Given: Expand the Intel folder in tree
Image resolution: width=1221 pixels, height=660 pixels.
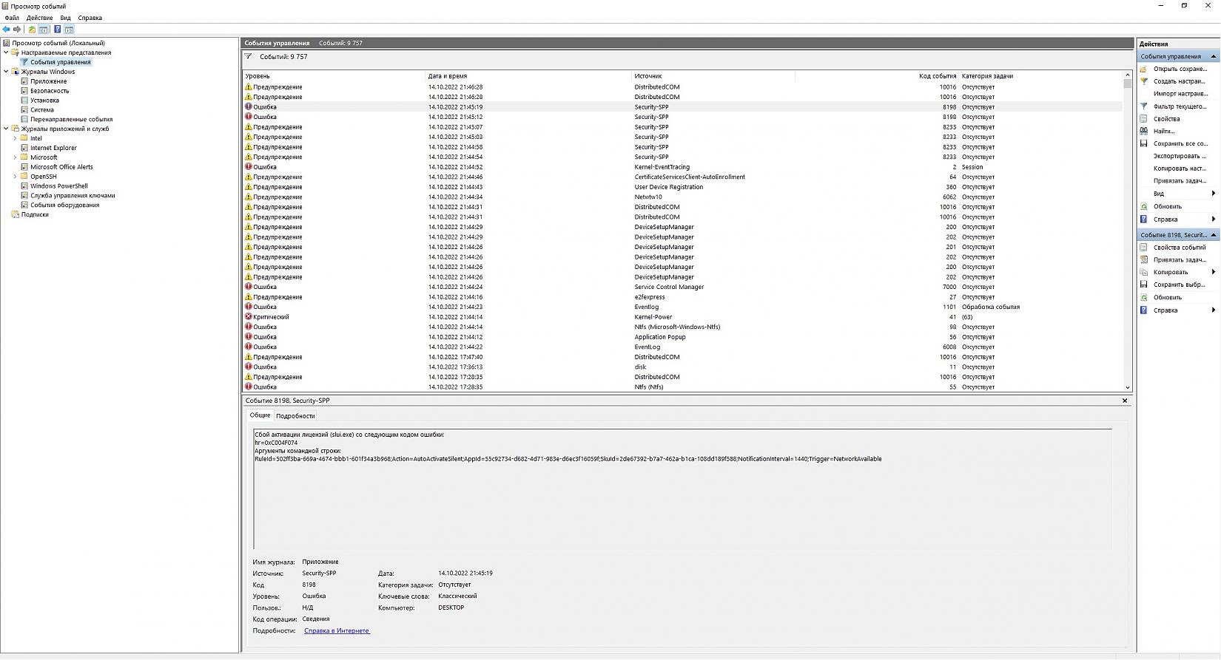Looking at the screenshot, I should (15, 138).
